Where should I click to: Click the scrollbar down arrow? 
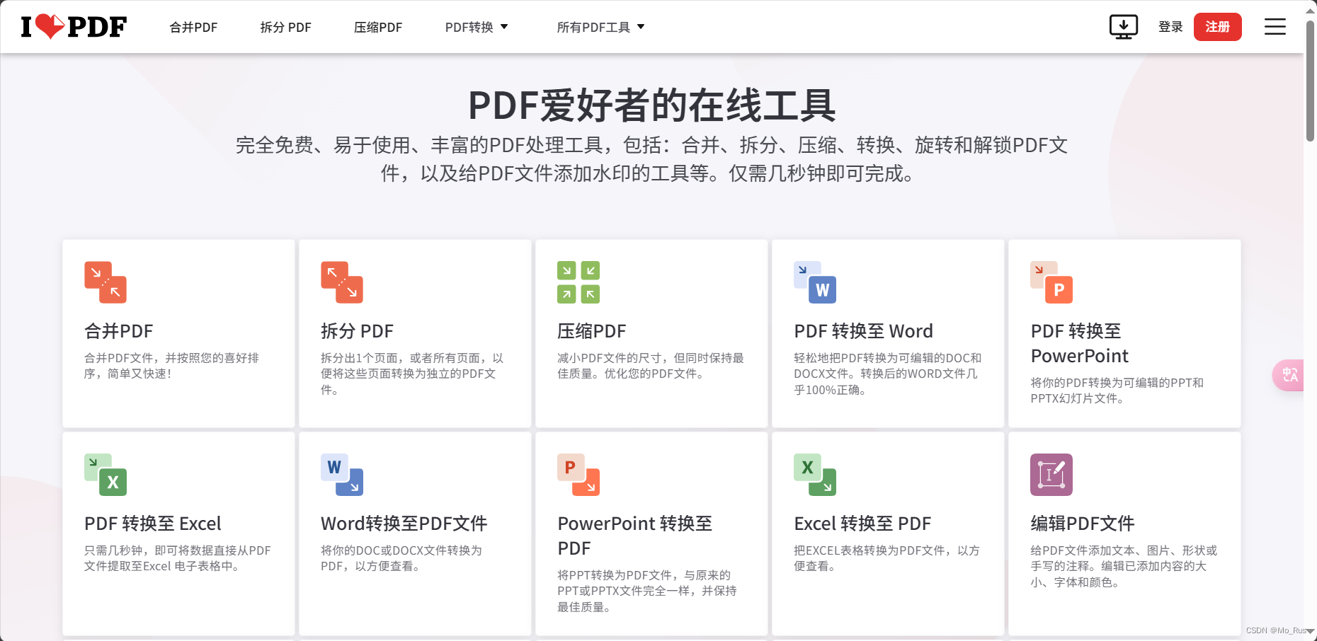coord(1311,630)
